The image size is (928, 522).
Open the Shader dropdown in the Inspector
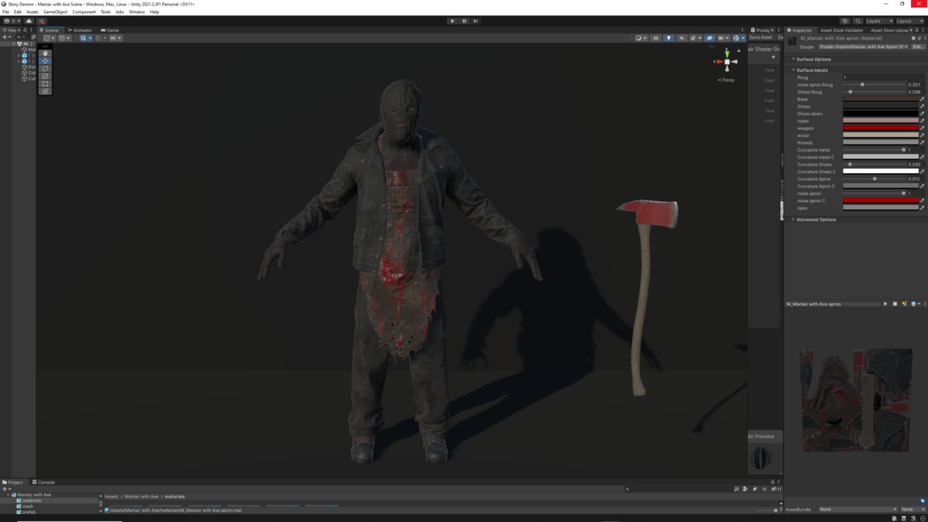(862, 46)
